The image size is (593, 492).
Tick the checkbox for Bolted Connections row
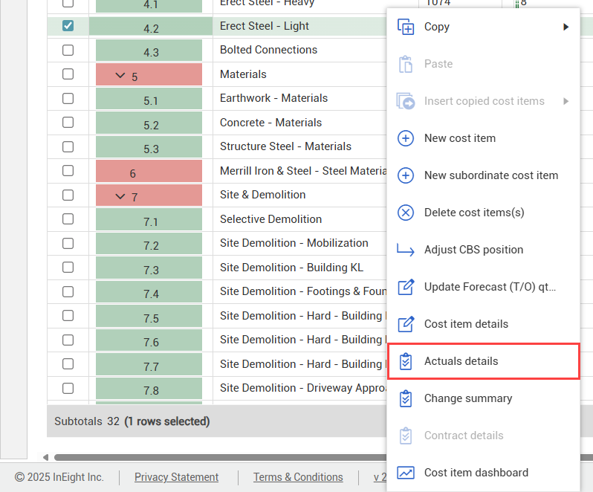(68, 50)
